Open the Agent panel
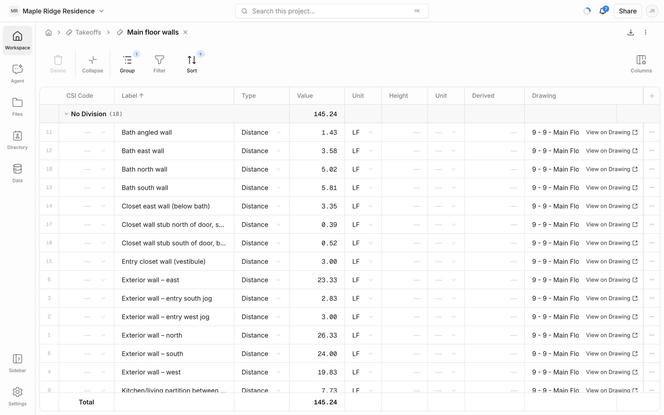The width and height of the screenshot is (664, 415). pos(17,74)
